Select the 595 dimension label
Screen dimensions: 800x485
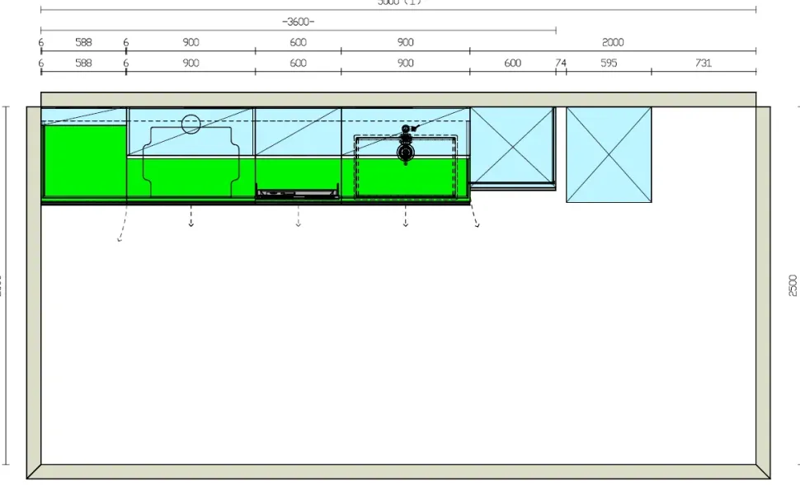click(609, 63)
